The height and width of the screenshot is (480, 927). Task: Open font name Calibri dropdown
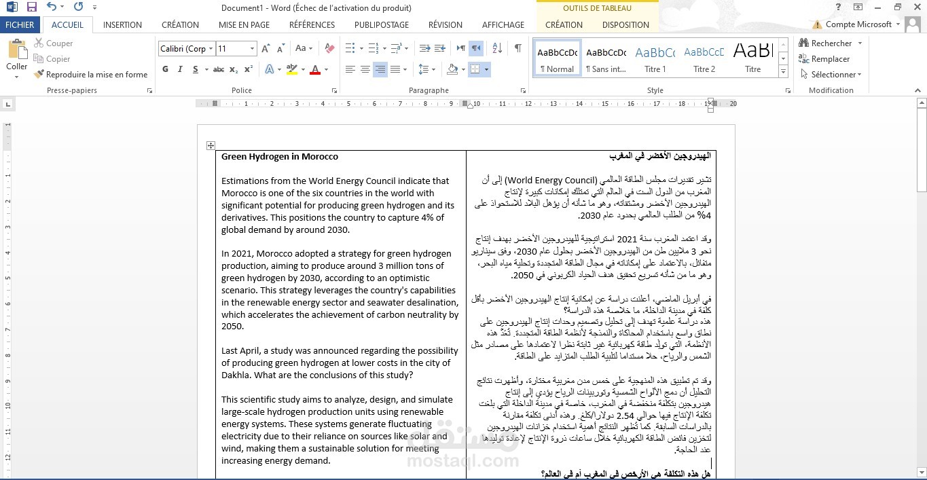tap(211, 49)
